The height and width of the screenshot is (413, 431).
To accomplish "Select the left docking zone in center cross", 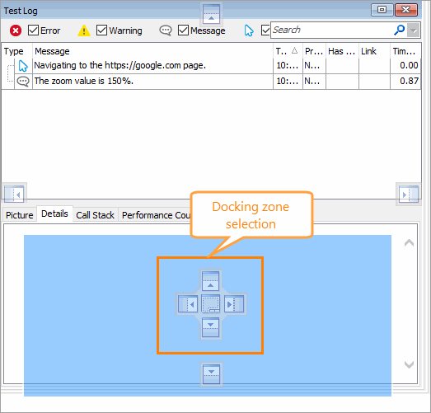I will click(x=188, y=304).
